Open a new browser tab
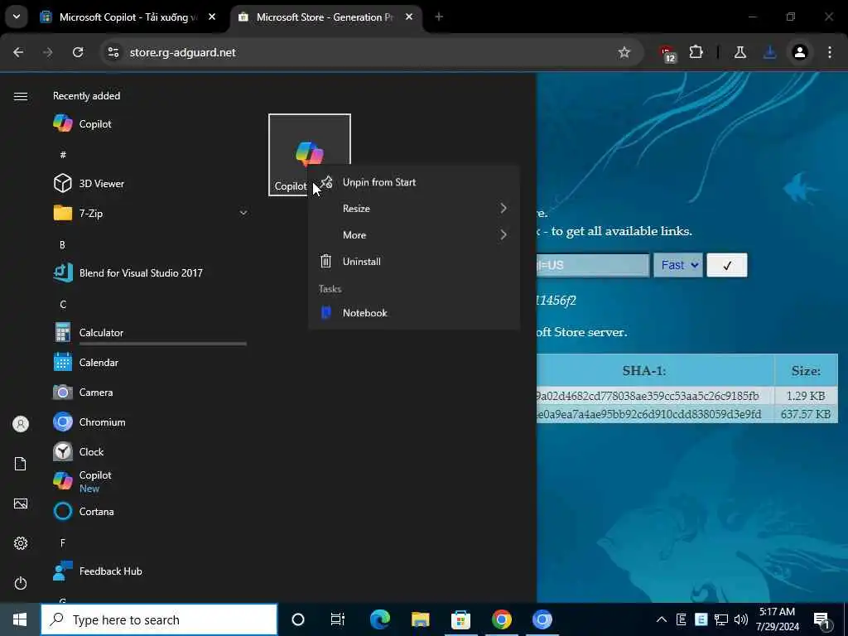848x636 pixels. tap(439, 17)
